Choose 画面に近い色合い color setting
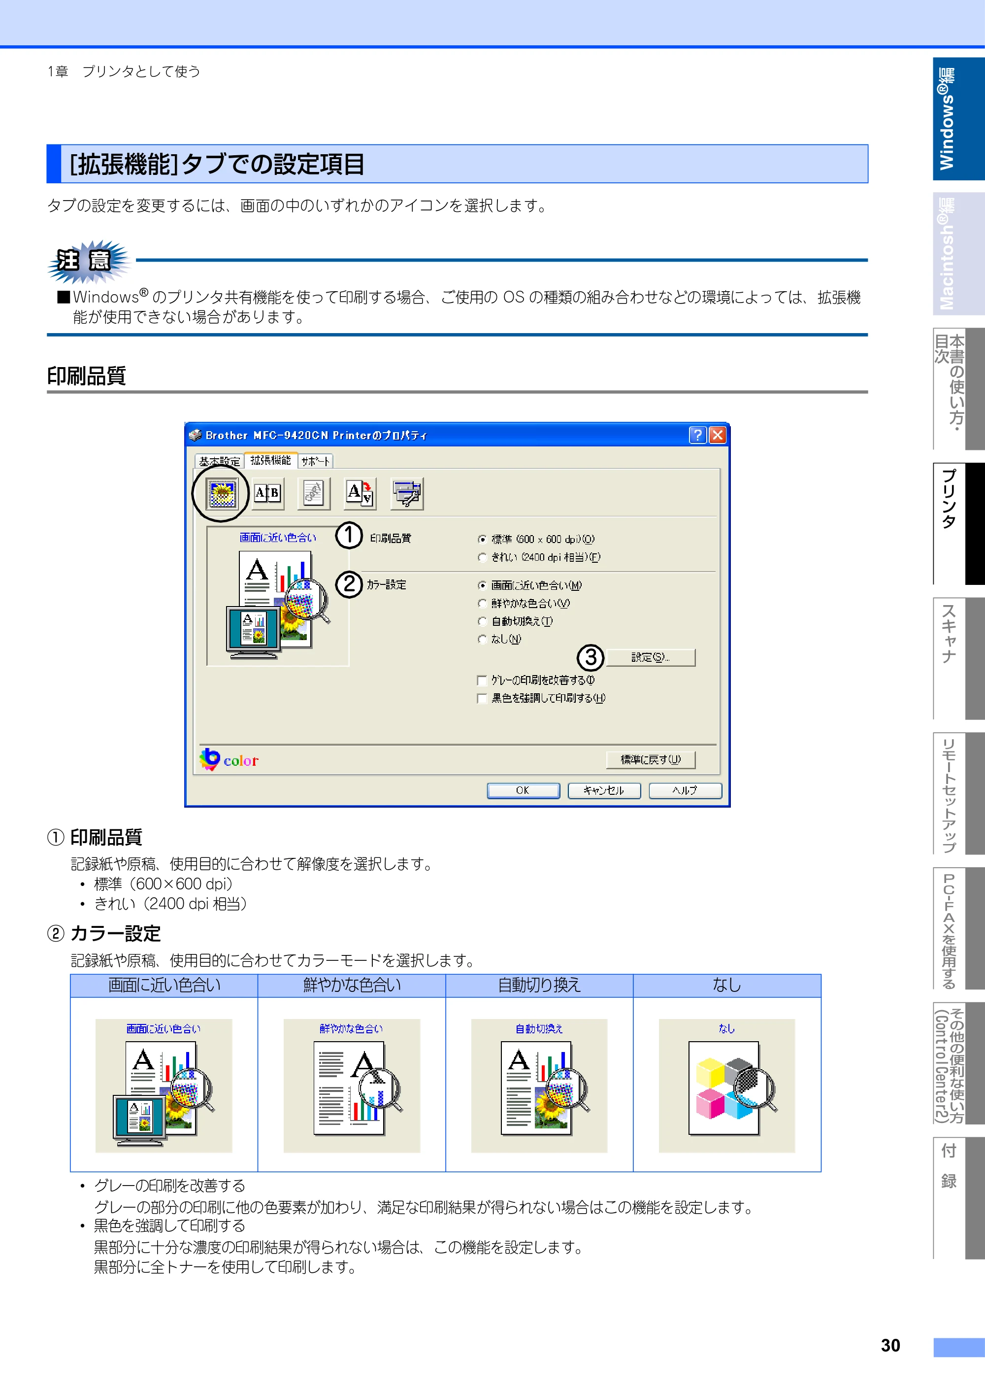Image resolution: width=985 pixels, height=1395 pixels. (x=482, y=586)
